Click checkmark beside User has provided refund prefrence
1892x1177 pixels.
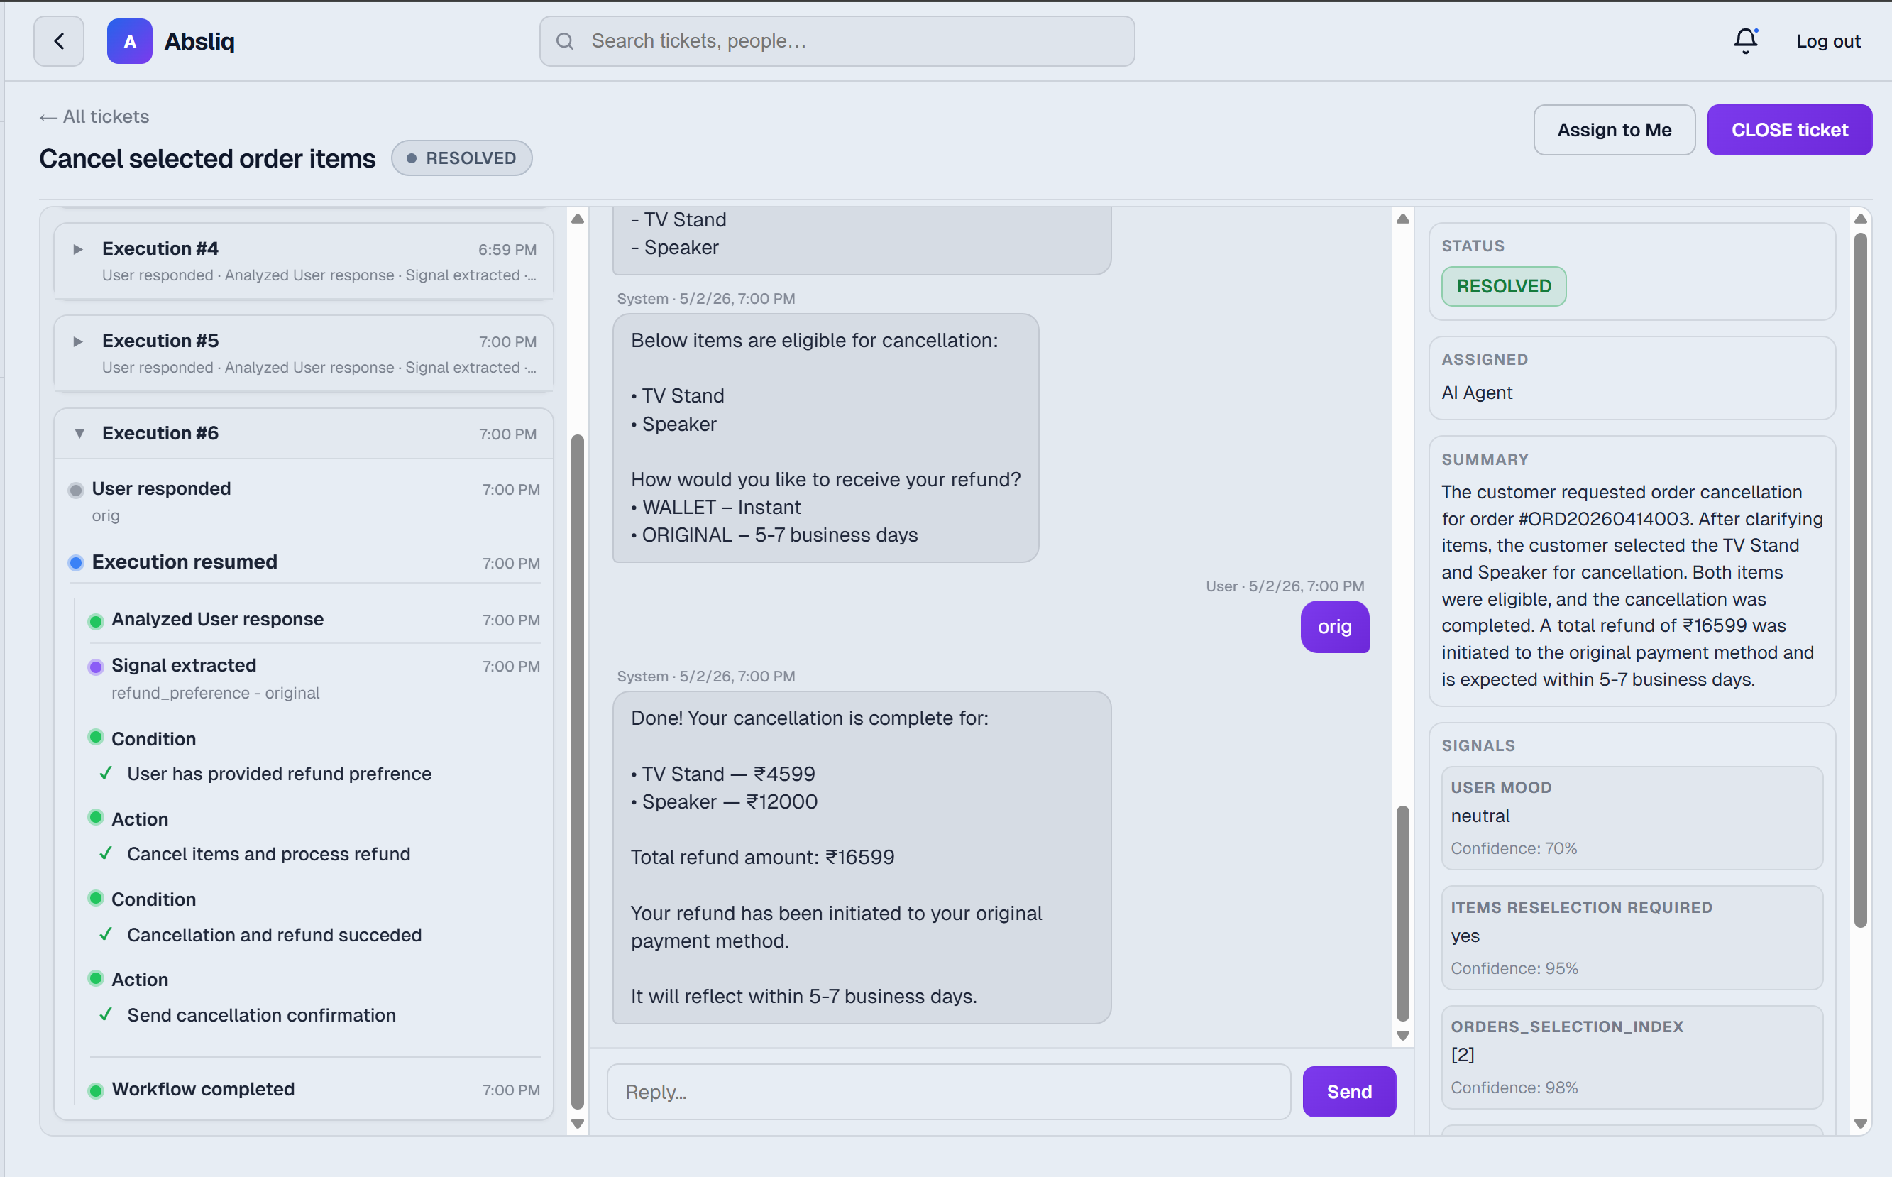(106, 774)
